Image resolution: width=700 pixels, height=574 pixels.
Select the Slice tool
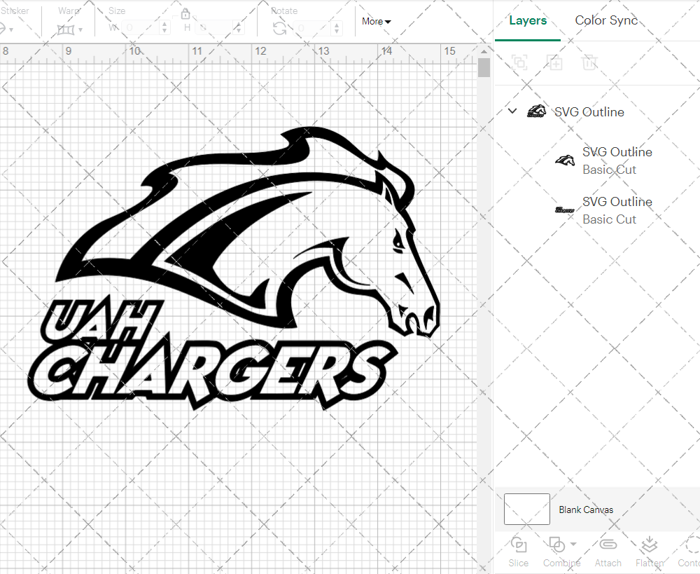(518, 552)
